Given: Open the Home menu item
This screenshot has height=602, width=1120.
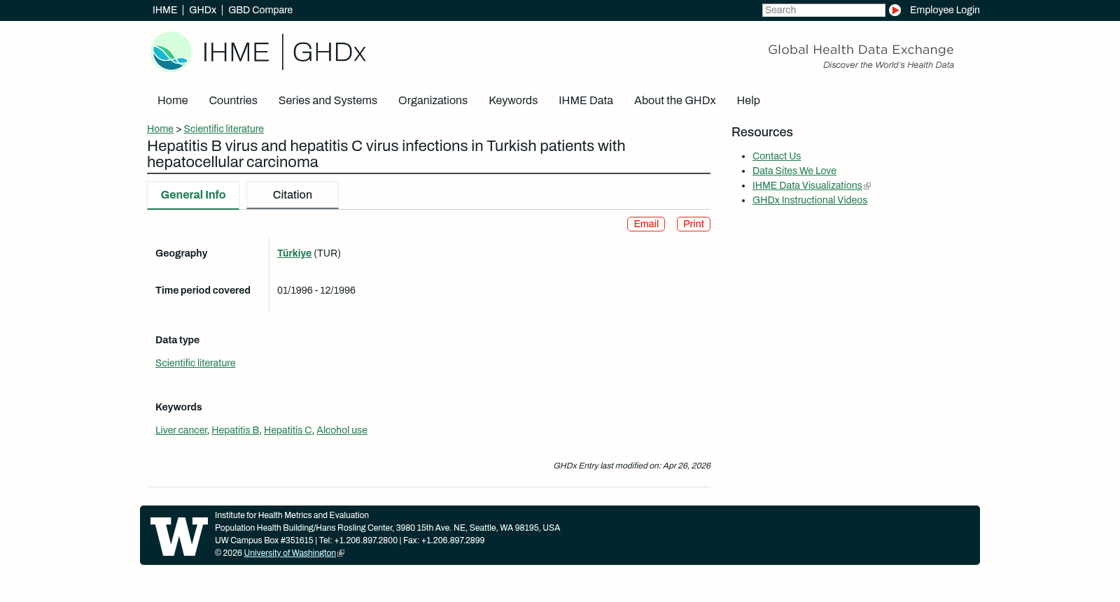Looking at the screenshot, I should 172,101.
